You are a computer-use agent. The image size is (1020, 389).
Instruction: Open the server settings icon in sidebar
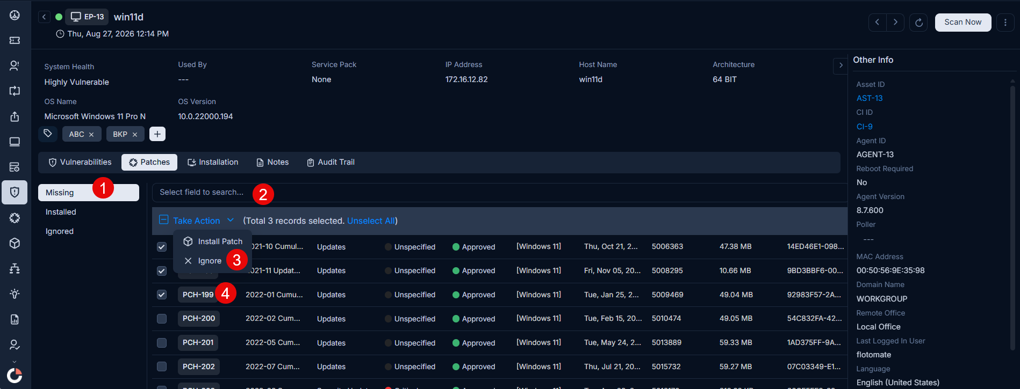pyautogui.click(x=15, y=167)
